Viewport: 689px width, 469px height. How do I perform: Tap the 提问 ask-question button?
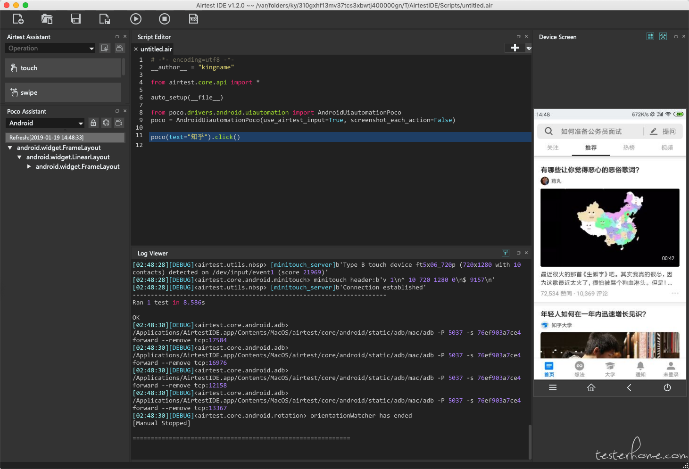coord(663,131)
